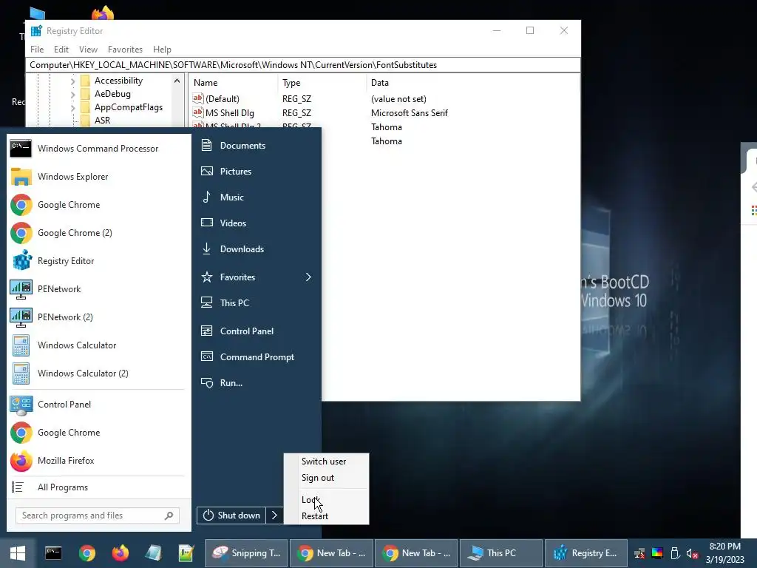Click the Search programs and files box
Image resolution: width=757 pixels, height=568 pixels.
coord(98,515)
